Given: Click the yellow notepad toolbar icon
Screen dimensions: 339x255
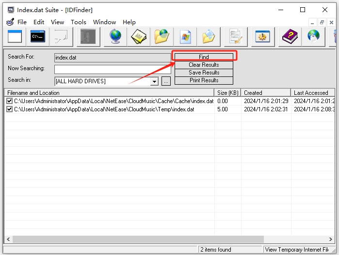Looking at the screenshot, I should (x=139, y=37).
